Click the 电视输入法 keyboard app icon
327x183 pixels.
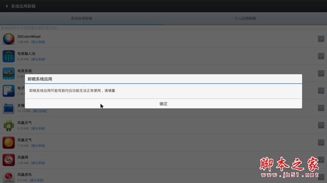(9, 56)
